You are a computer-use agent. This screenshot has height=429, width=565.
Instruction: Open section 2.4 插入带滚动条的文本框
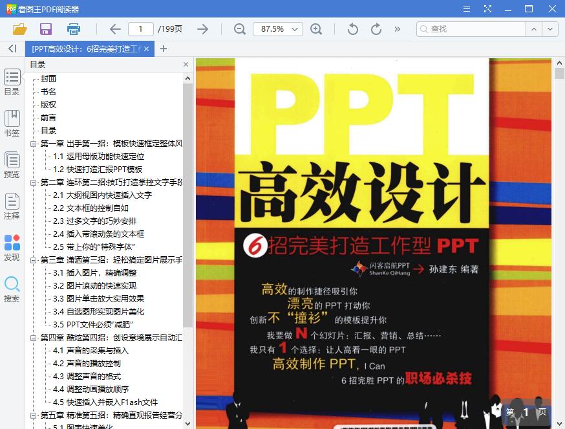[99, 234]
